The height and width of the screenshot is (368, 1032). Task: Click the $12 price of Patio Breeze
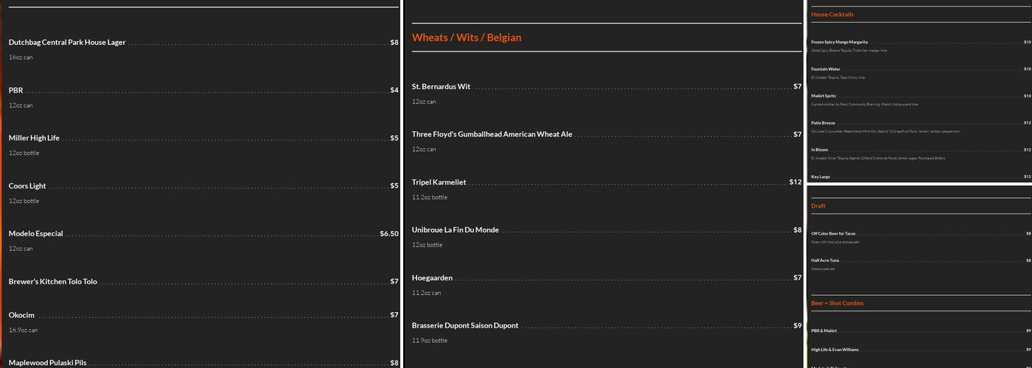pyautogui.click(x=1027, y=123)
